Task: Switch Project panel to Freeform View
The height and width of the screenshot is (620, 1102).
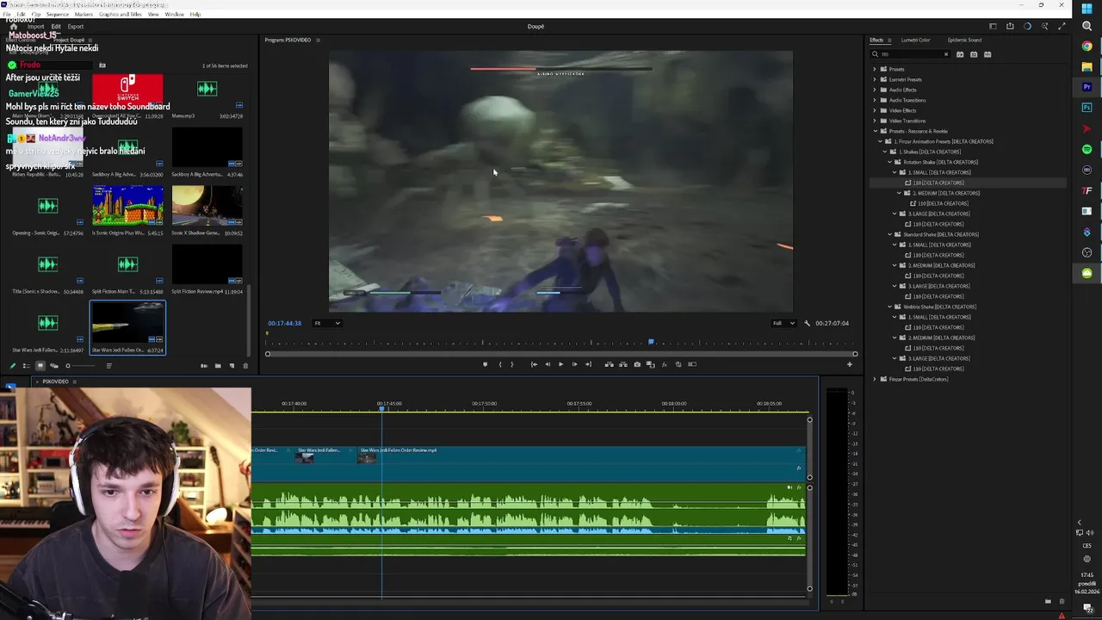Action: [53, 366]
